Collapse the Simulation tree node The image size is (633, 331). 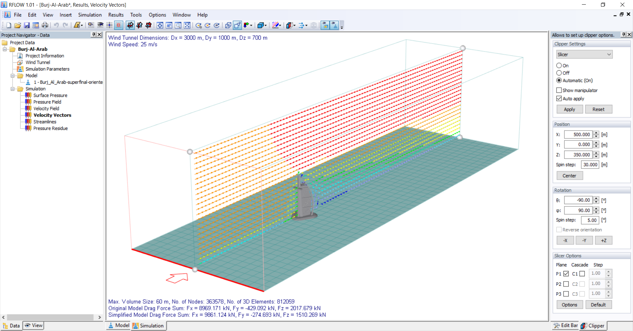[13, 89]
